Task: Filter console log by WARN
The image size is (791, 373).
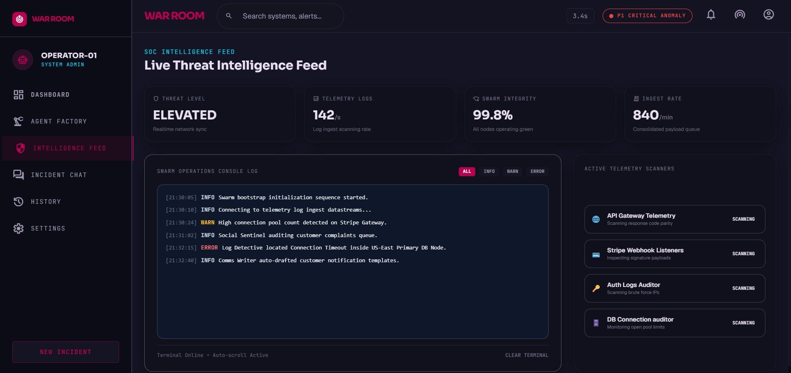Action: tap(512, 171)
